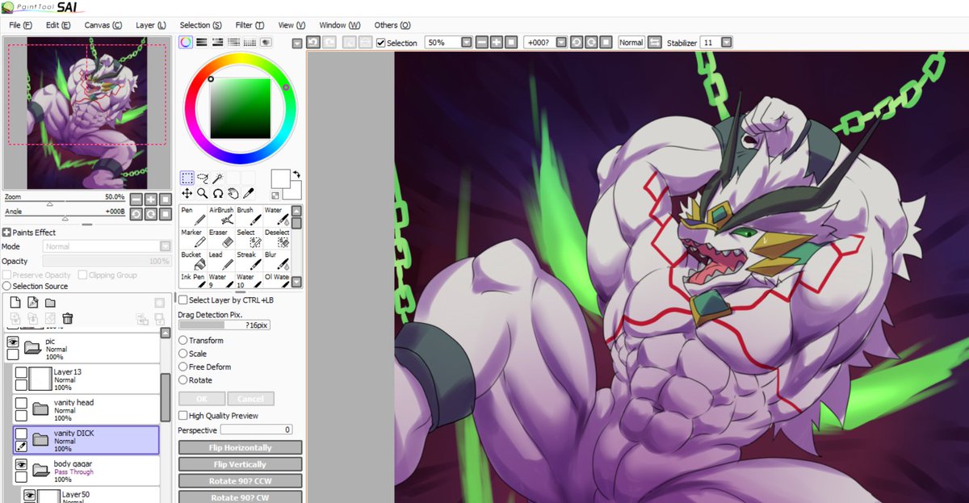Image resolution: width=969 pixels, height=503 pixels.
Task: Click the Perspective value field
Action: click(255, 430)
